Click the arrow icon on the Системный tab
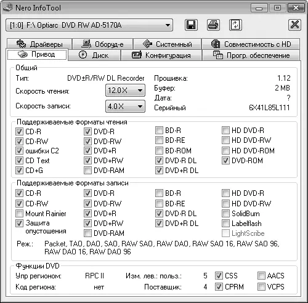 147,44
